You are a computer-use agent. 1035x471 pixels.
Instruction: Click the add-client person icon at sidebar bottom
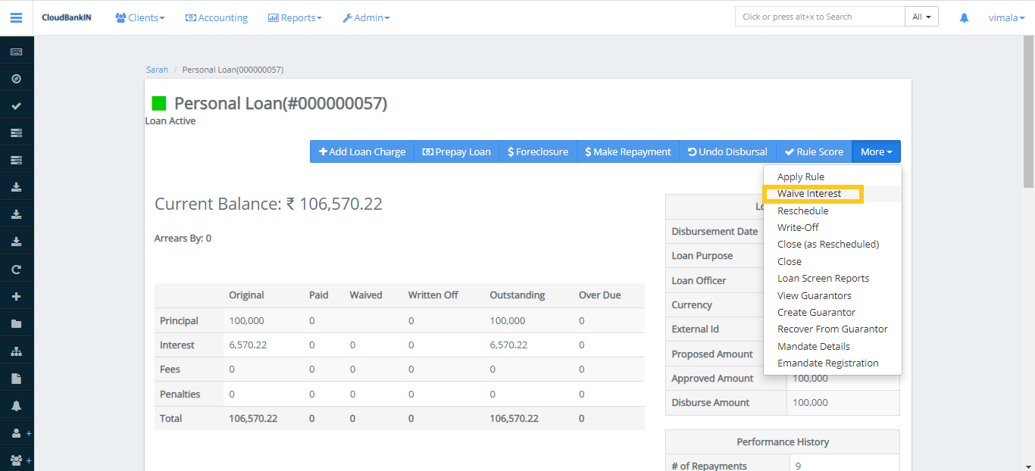[17, 432]
